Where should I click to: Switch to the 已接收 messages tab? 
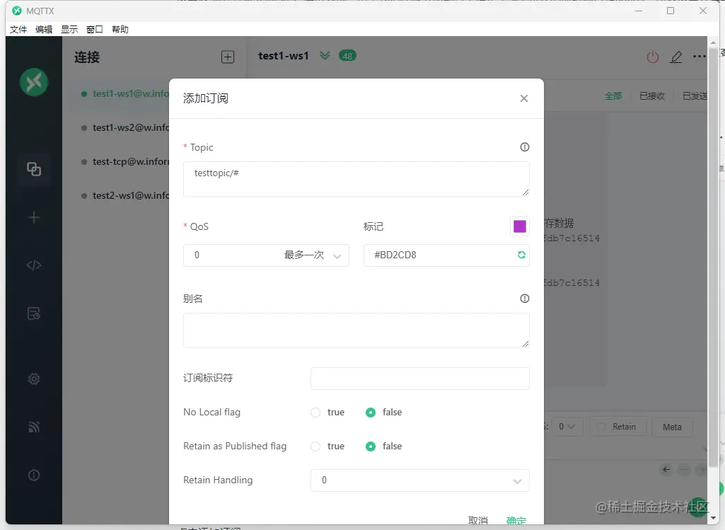pyautogui.click(x=652, y=96)
